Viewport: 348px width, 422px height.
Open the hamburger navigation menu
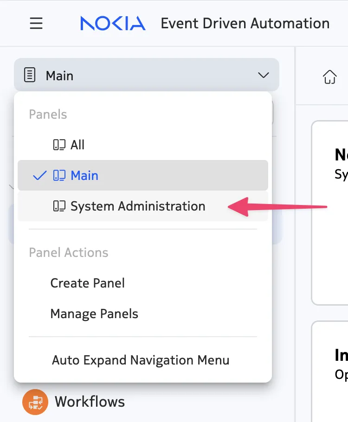pos(36,23)
